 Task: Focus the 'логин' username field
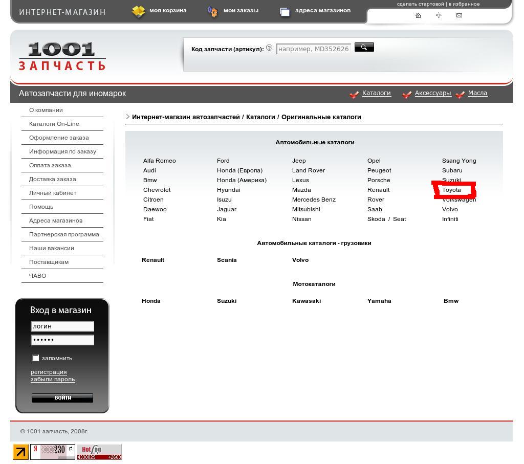point(62,326)
